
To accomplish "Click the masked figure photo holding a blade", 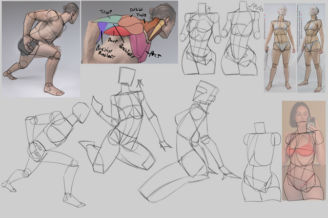I will click(x=280, y=48).
